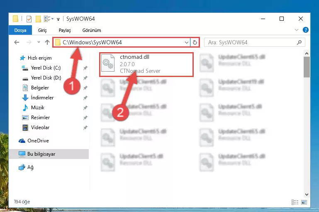Open the Dosya tab
This screenshot has width=319, height=212.
[20, 30]
